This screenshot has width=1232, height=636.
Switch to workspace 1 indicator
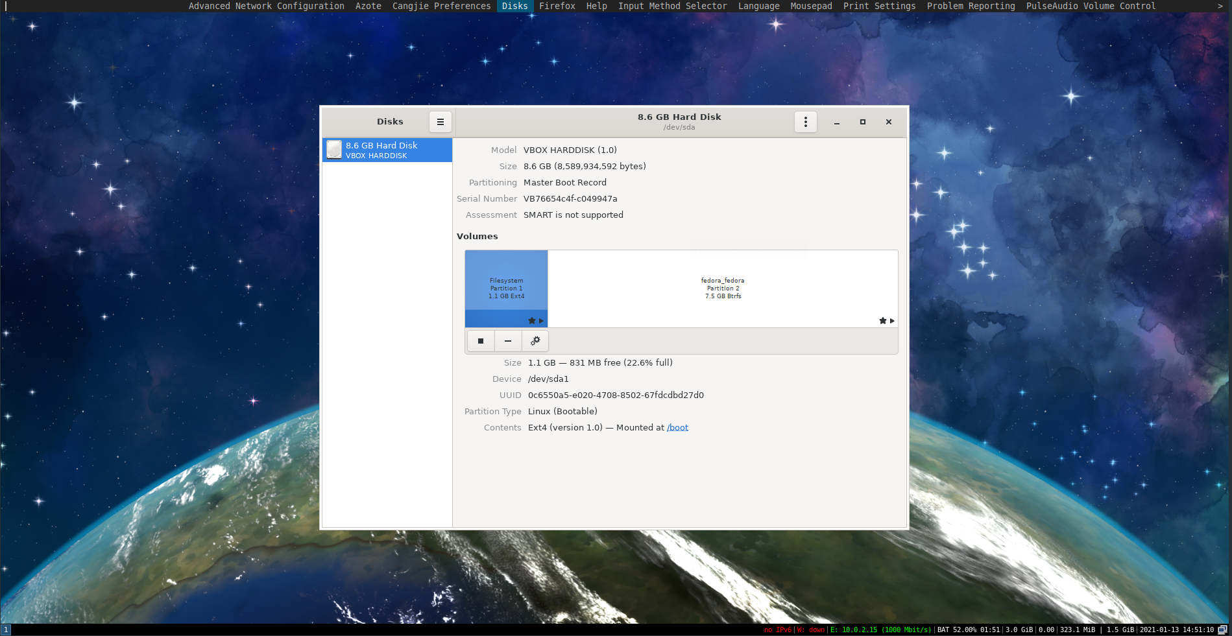click(x=6, y=630)
